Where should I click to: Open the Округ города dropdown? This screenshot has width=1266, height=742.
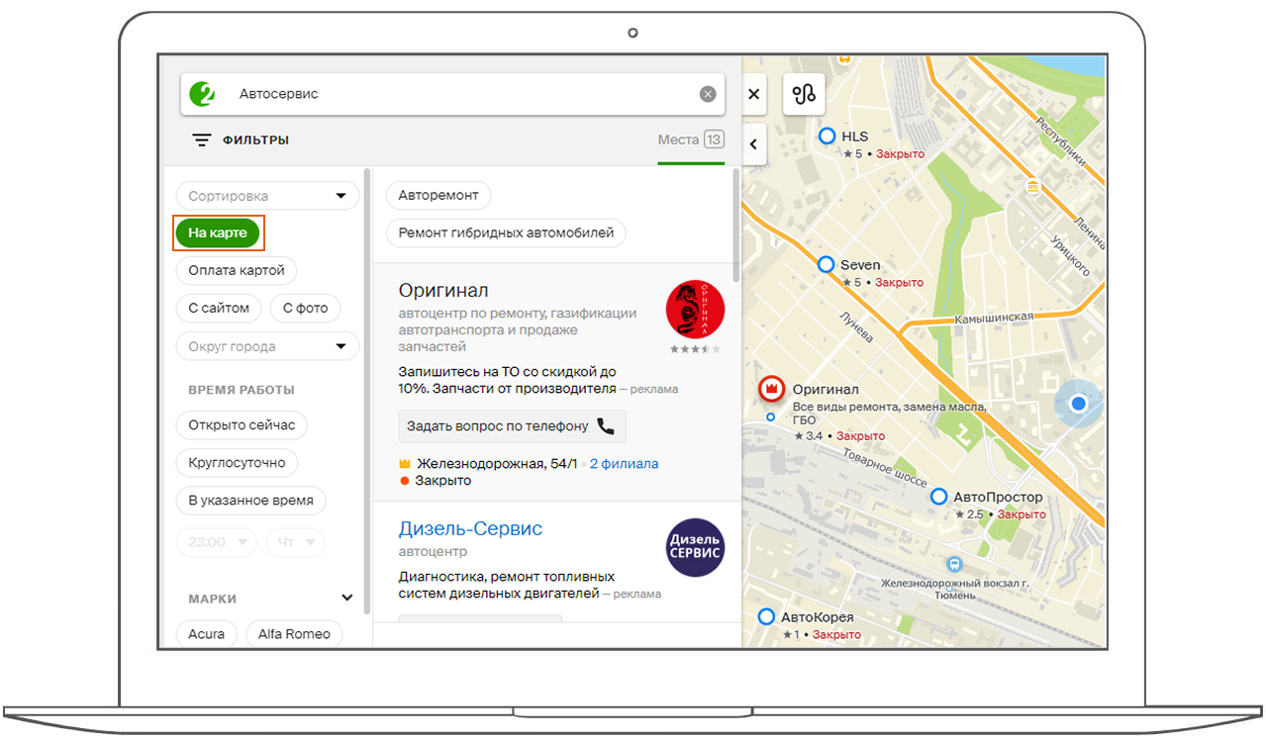click(x=267, y=346)
